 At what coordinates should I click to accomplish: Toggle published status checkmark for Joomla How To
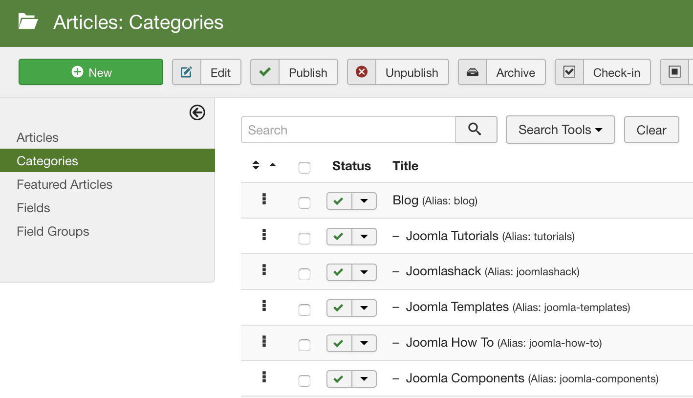339,344
